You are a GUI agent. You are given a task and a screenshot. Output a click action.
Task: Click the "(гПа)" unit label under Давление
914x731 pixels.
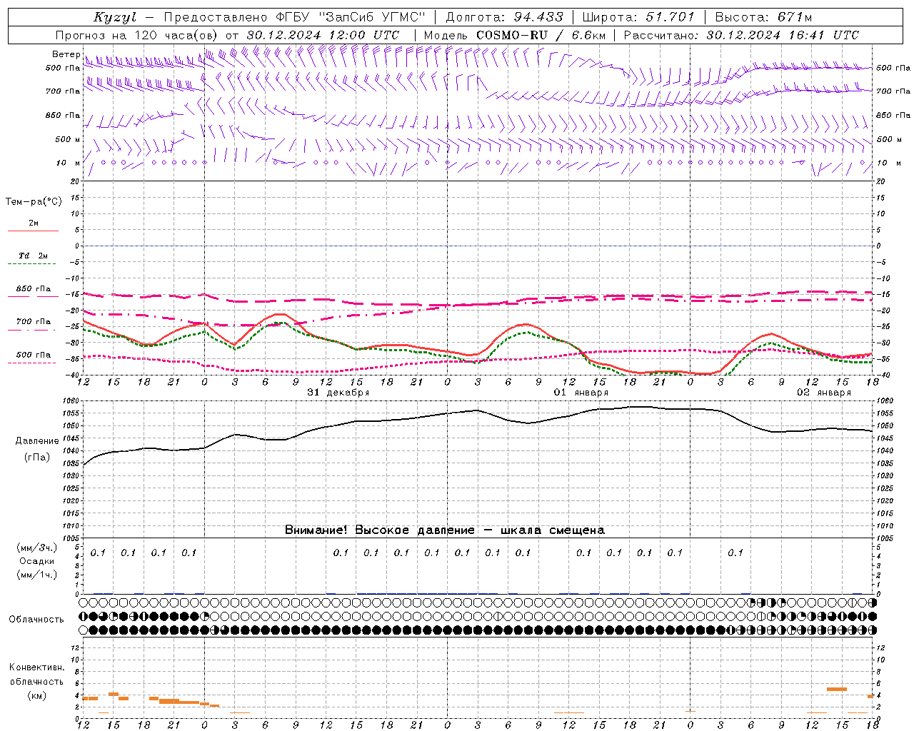(x=37, y=458)
